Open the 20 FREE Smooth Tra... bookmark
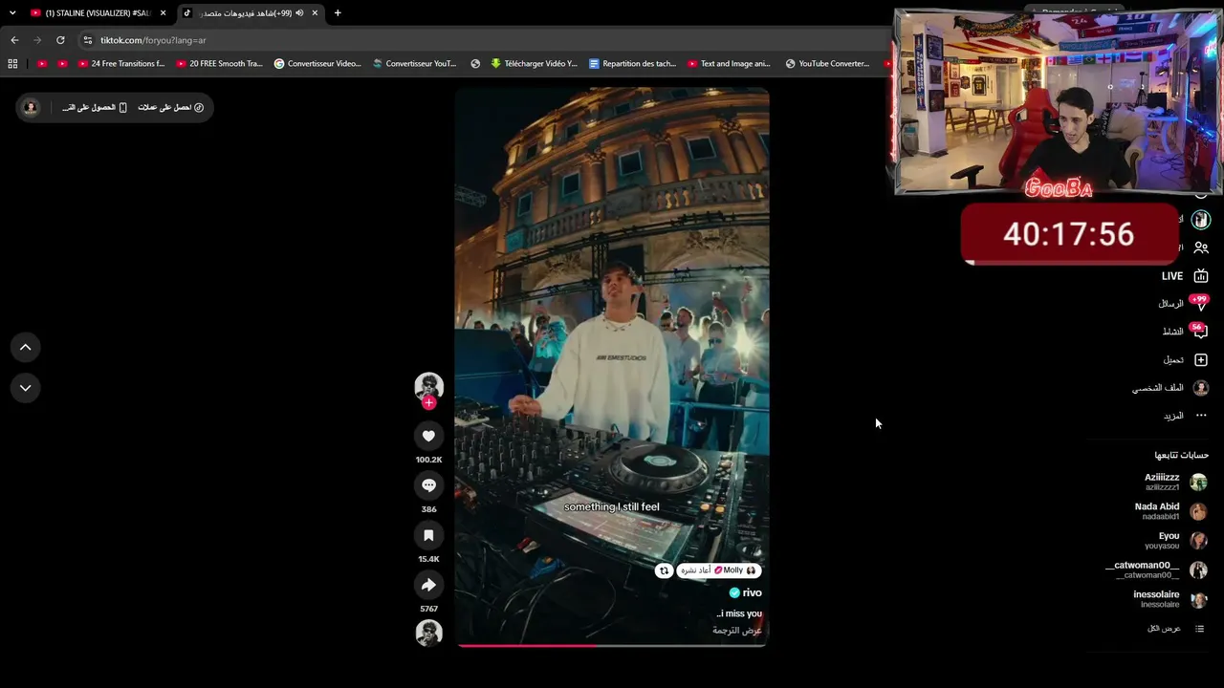Viewport: 1224px width, 688px height. coord(219,64)
